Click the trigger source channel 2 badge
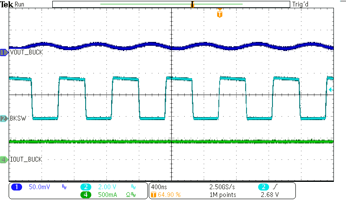 tap(263, 187)
